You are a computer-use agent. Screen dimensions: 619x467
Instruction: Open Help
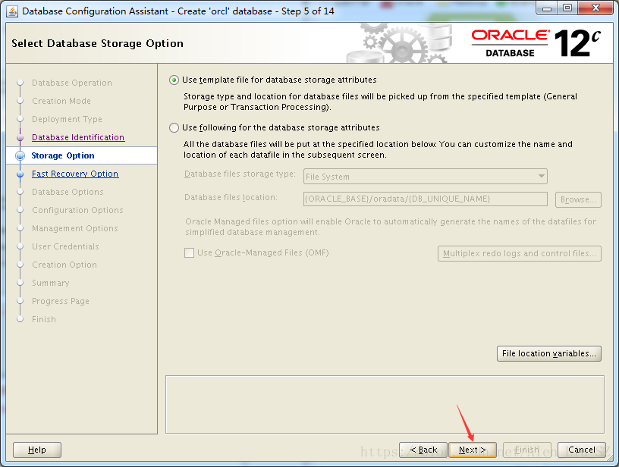[x=37, y=450]
